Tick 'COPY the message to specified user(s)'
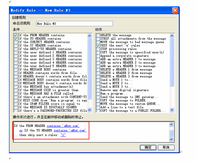197x163 pixels. (98, 52)
